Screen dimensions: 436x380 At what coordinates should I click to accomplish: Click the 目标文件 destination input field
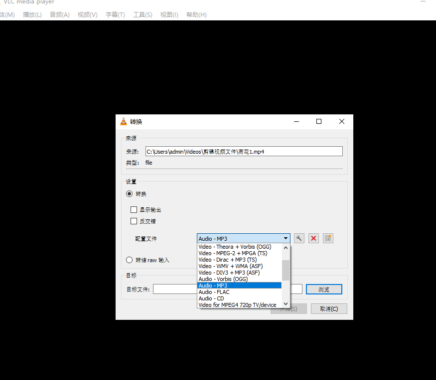pos(227,289)
